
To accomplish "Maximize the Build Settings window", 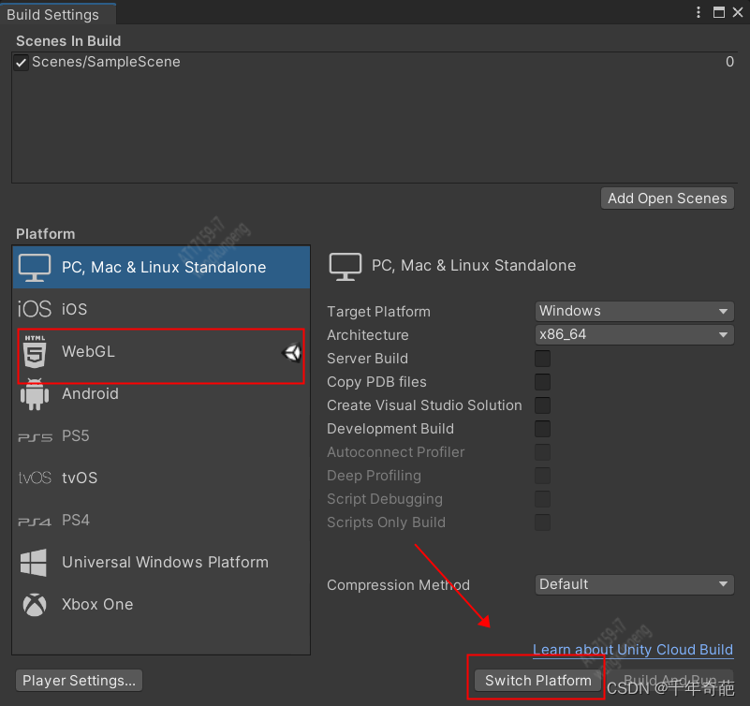I will click(x=718, y=12).
